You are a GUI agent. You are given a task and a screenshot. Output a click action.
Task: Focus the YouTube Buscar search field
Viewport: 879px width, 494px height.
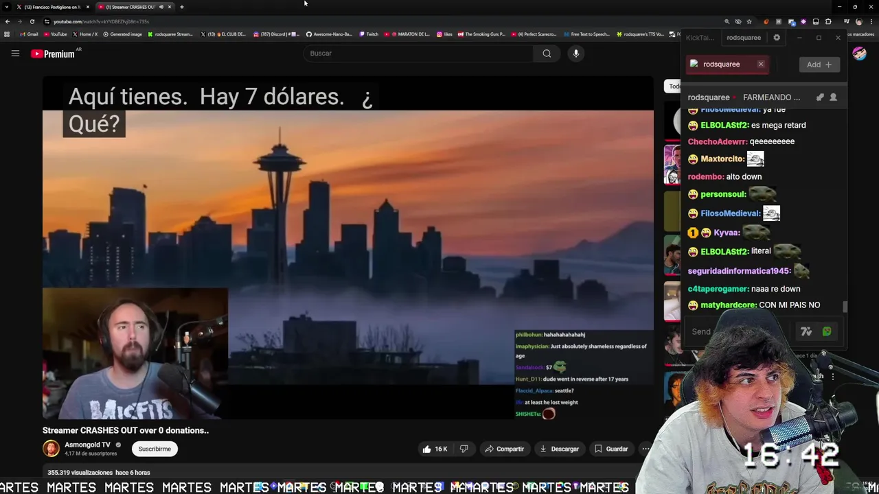click(x=418, y=54)
